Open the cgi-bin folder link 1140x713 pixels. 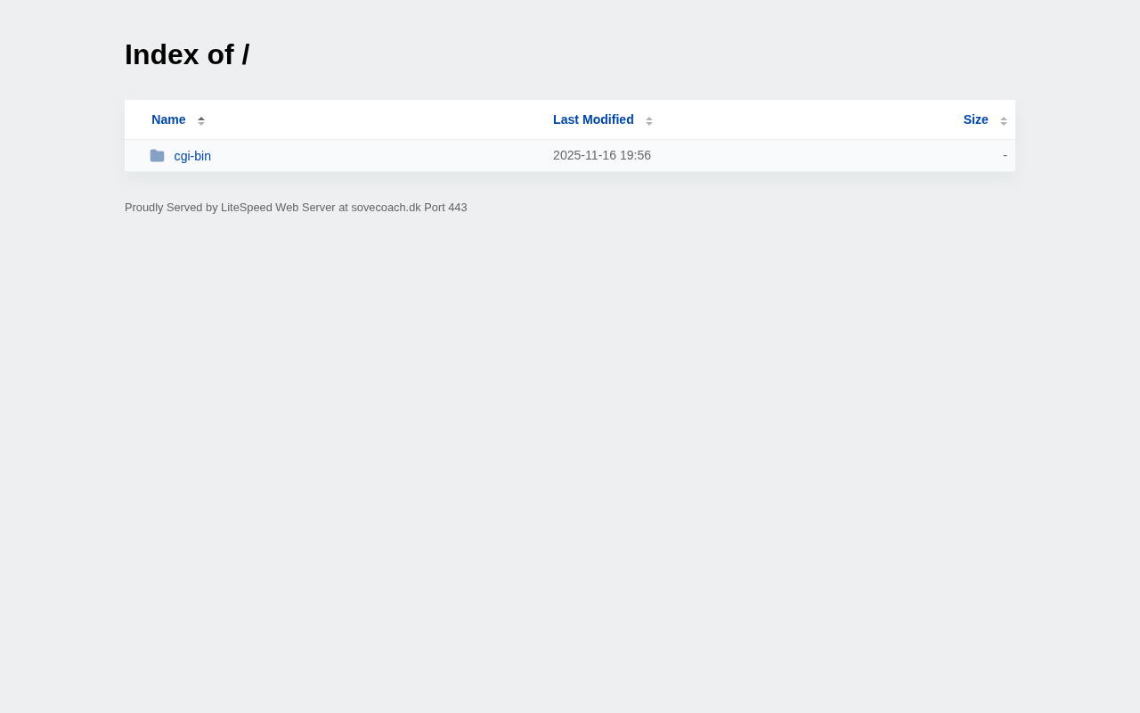pyautogui.click(x=192, y=156)
